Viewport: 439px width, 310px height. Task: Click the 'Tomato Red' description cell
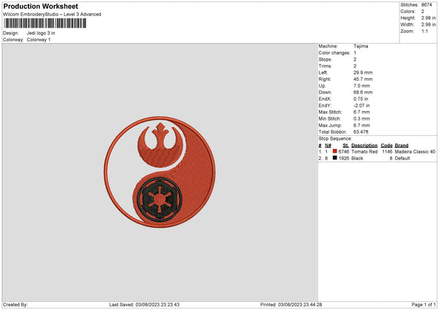(364, 151)
